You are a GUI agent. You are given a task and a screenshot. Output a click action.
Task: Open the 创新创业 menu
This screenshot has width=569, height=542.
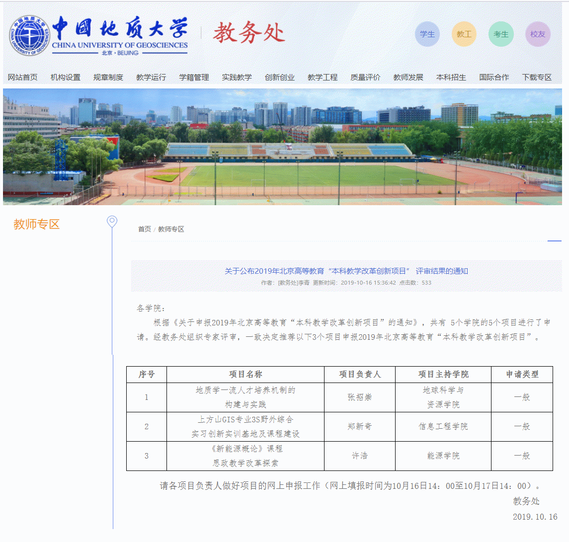(279, 77)
